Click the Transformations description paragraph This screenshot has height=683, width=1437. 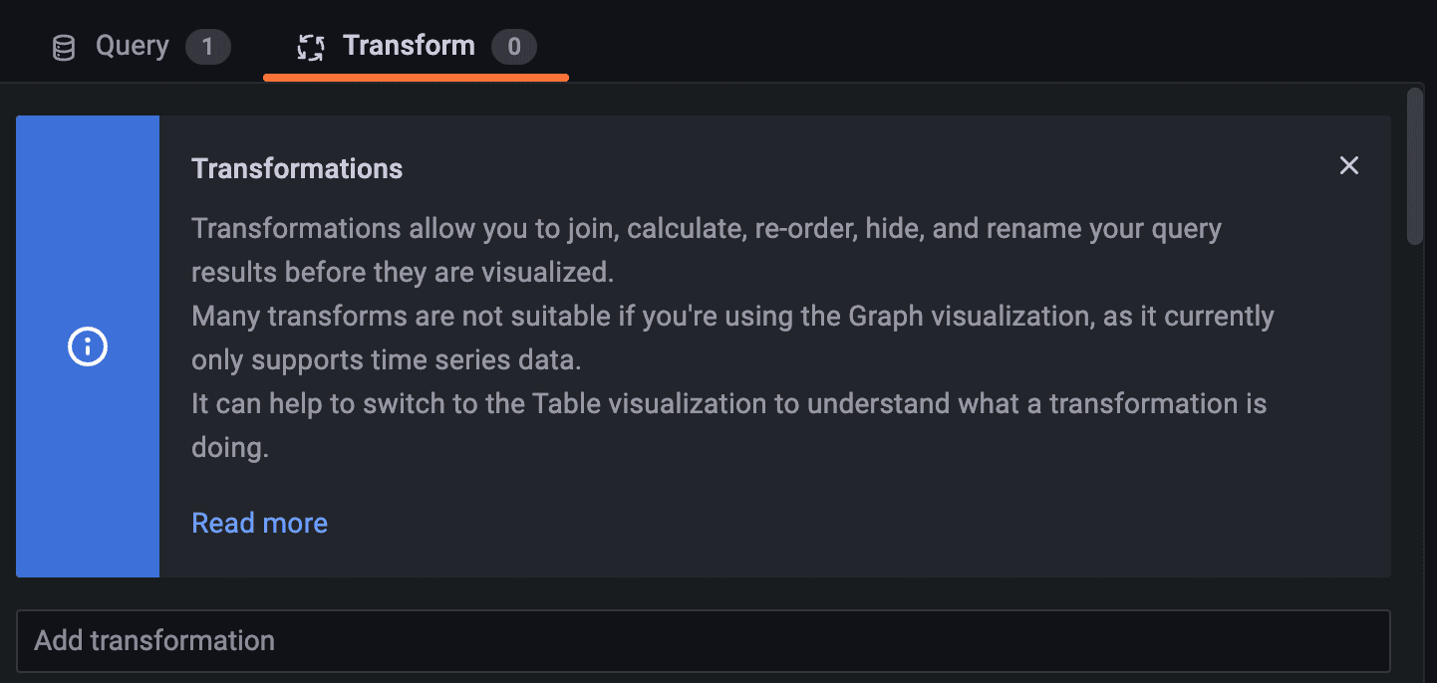pos(698,339)
